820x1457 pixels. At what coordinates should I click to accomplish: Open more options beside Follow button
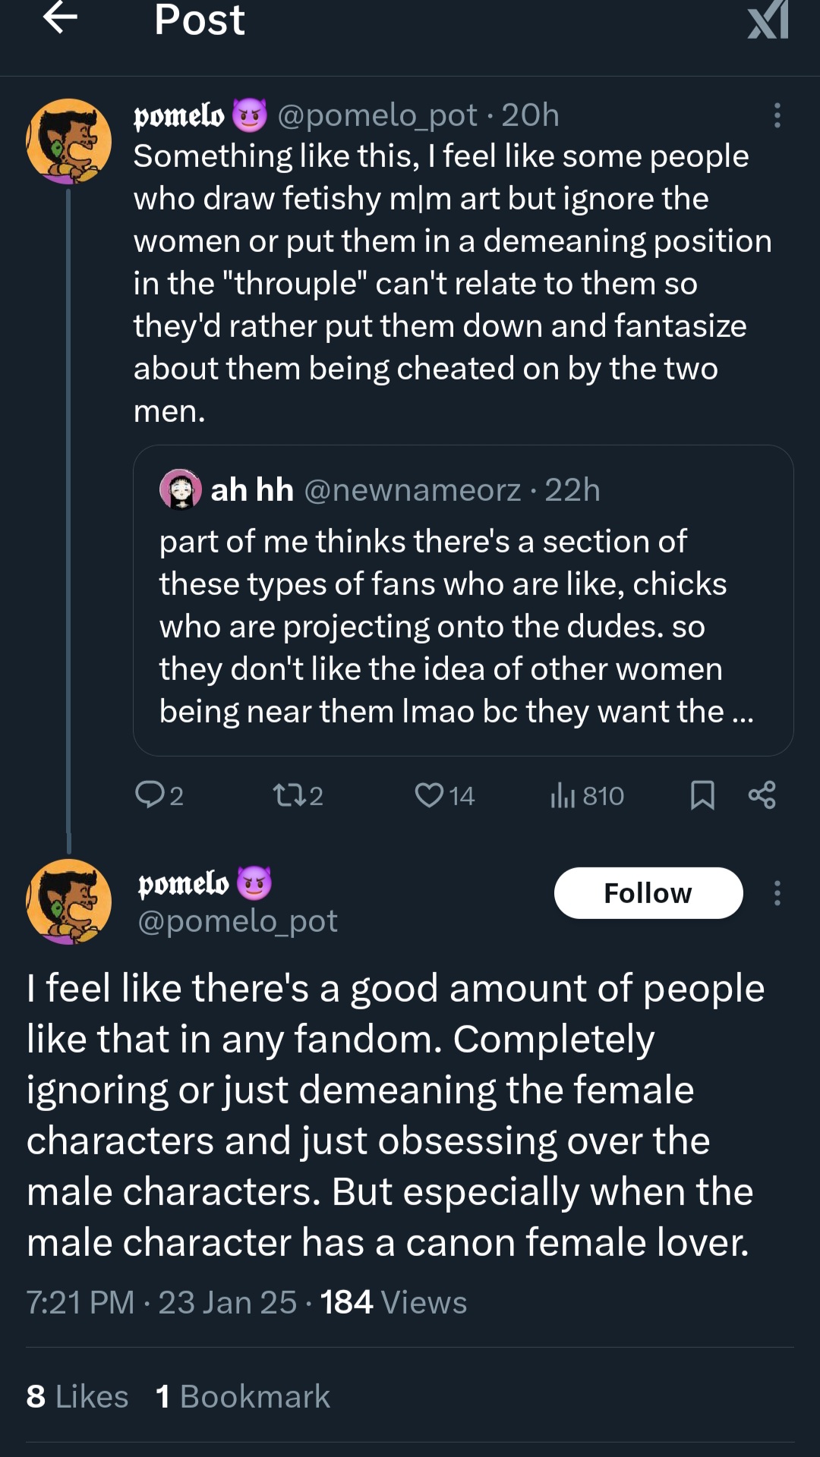777,893
